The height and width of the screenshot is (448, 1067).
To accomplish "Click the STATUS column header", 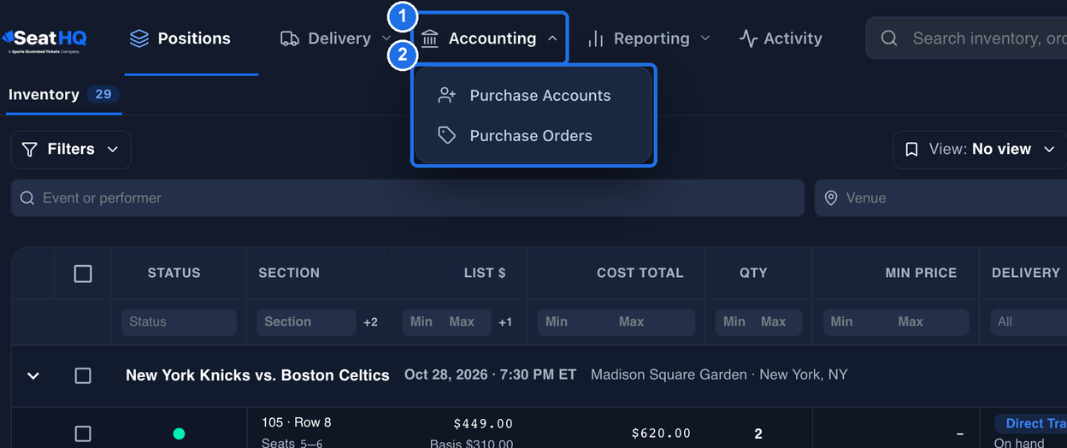I will point(174,273).
